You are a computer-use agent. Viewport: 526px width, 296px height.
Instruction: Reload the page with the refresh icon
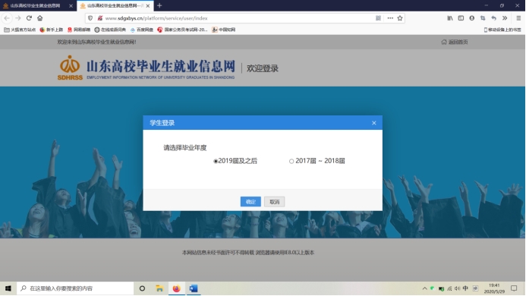tap(29, 18)
